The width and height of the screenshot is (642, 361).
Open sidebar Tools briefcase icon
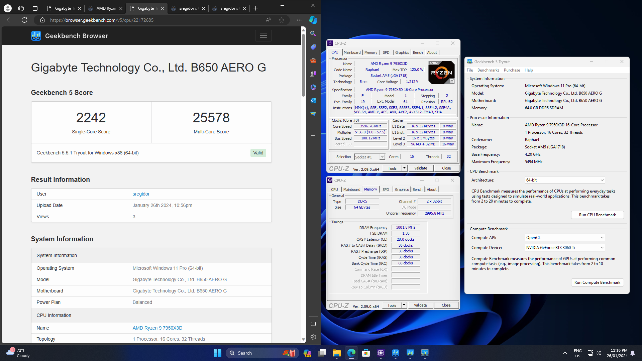[x=313, y=61]
